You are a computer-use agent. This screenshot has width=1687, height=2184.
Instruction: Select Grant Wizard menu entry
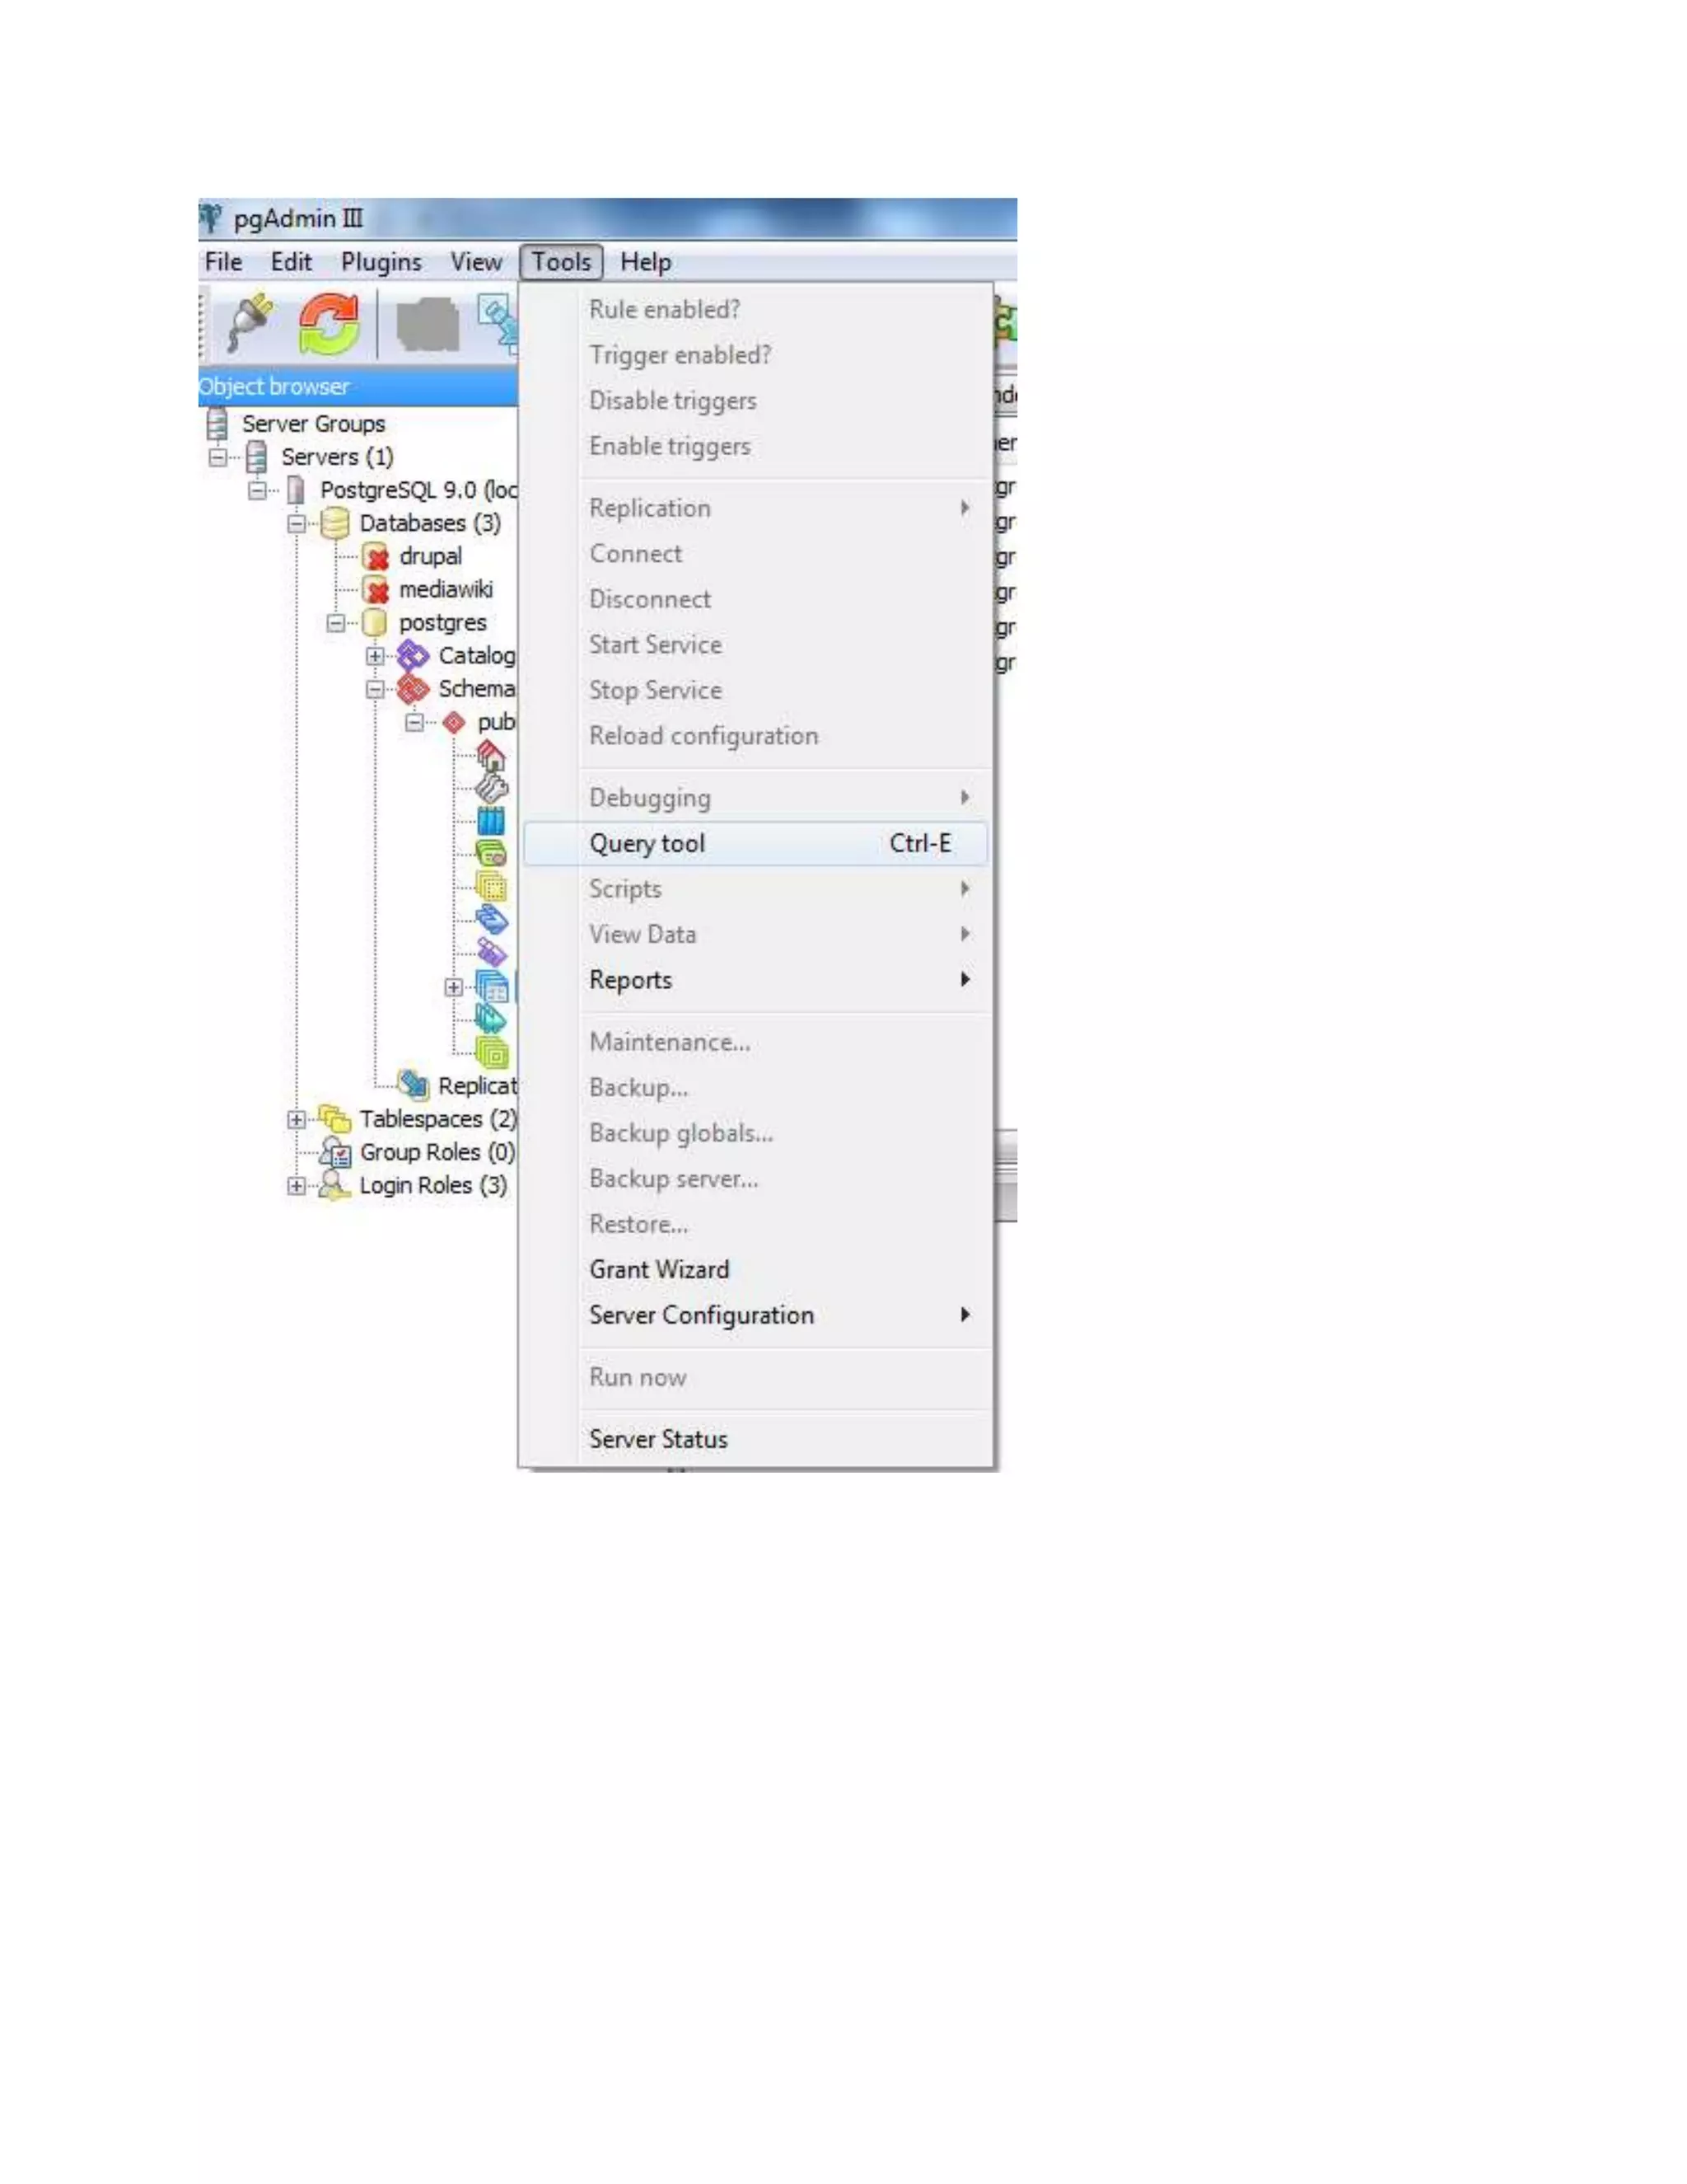pos(755,1269)
